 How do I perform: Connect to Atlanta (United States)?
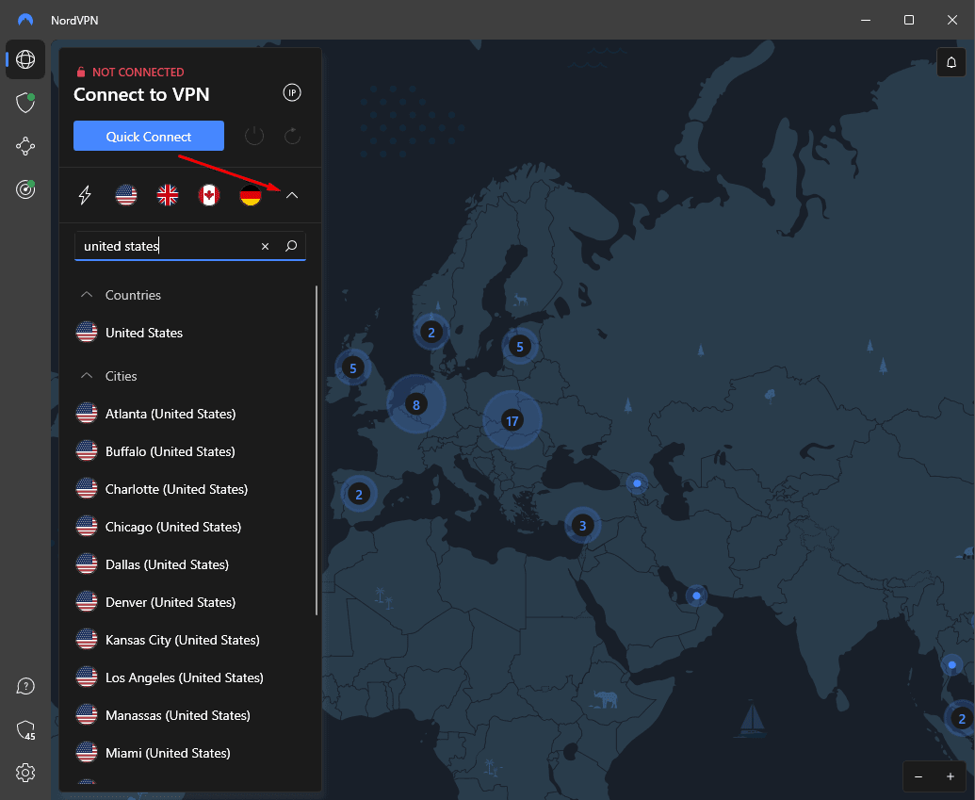(190, 414)
